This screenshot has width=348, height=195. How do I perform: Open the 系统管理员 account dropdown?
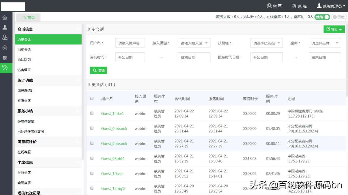pos(331,6)
